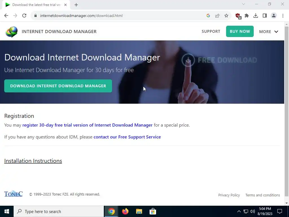
Task: Share this page using the share icon
Action: (x=217, y=16)
